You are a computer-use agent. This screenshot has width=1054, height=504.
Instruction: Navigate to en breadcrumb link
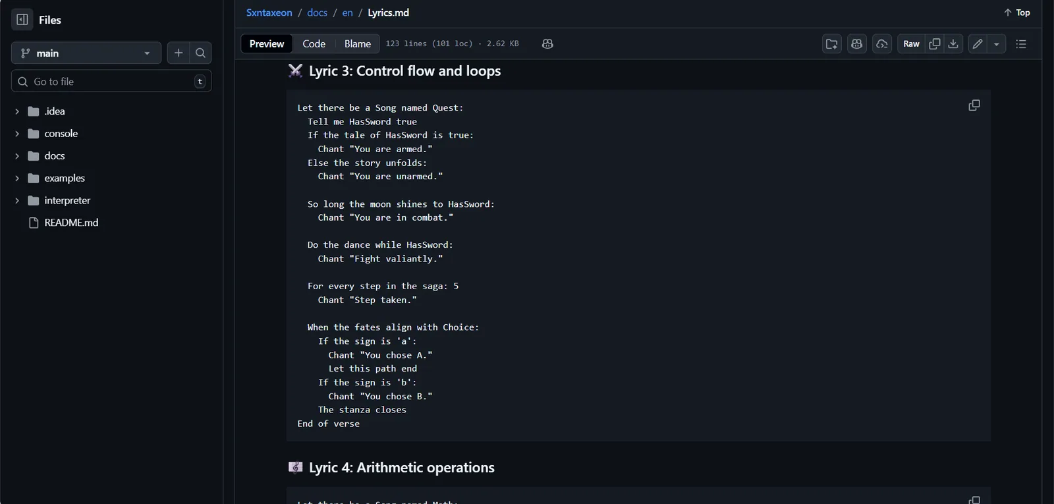[347, 13]
